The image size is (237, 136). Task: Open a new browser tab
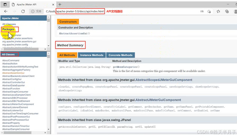point(60,5)
